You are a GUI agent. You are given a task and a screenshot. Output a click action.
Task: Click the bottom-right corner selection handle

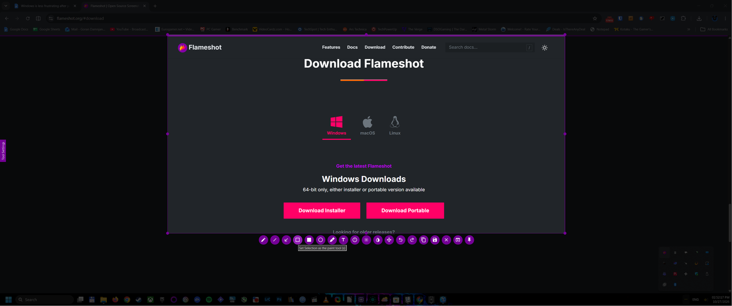pos(565,233)
